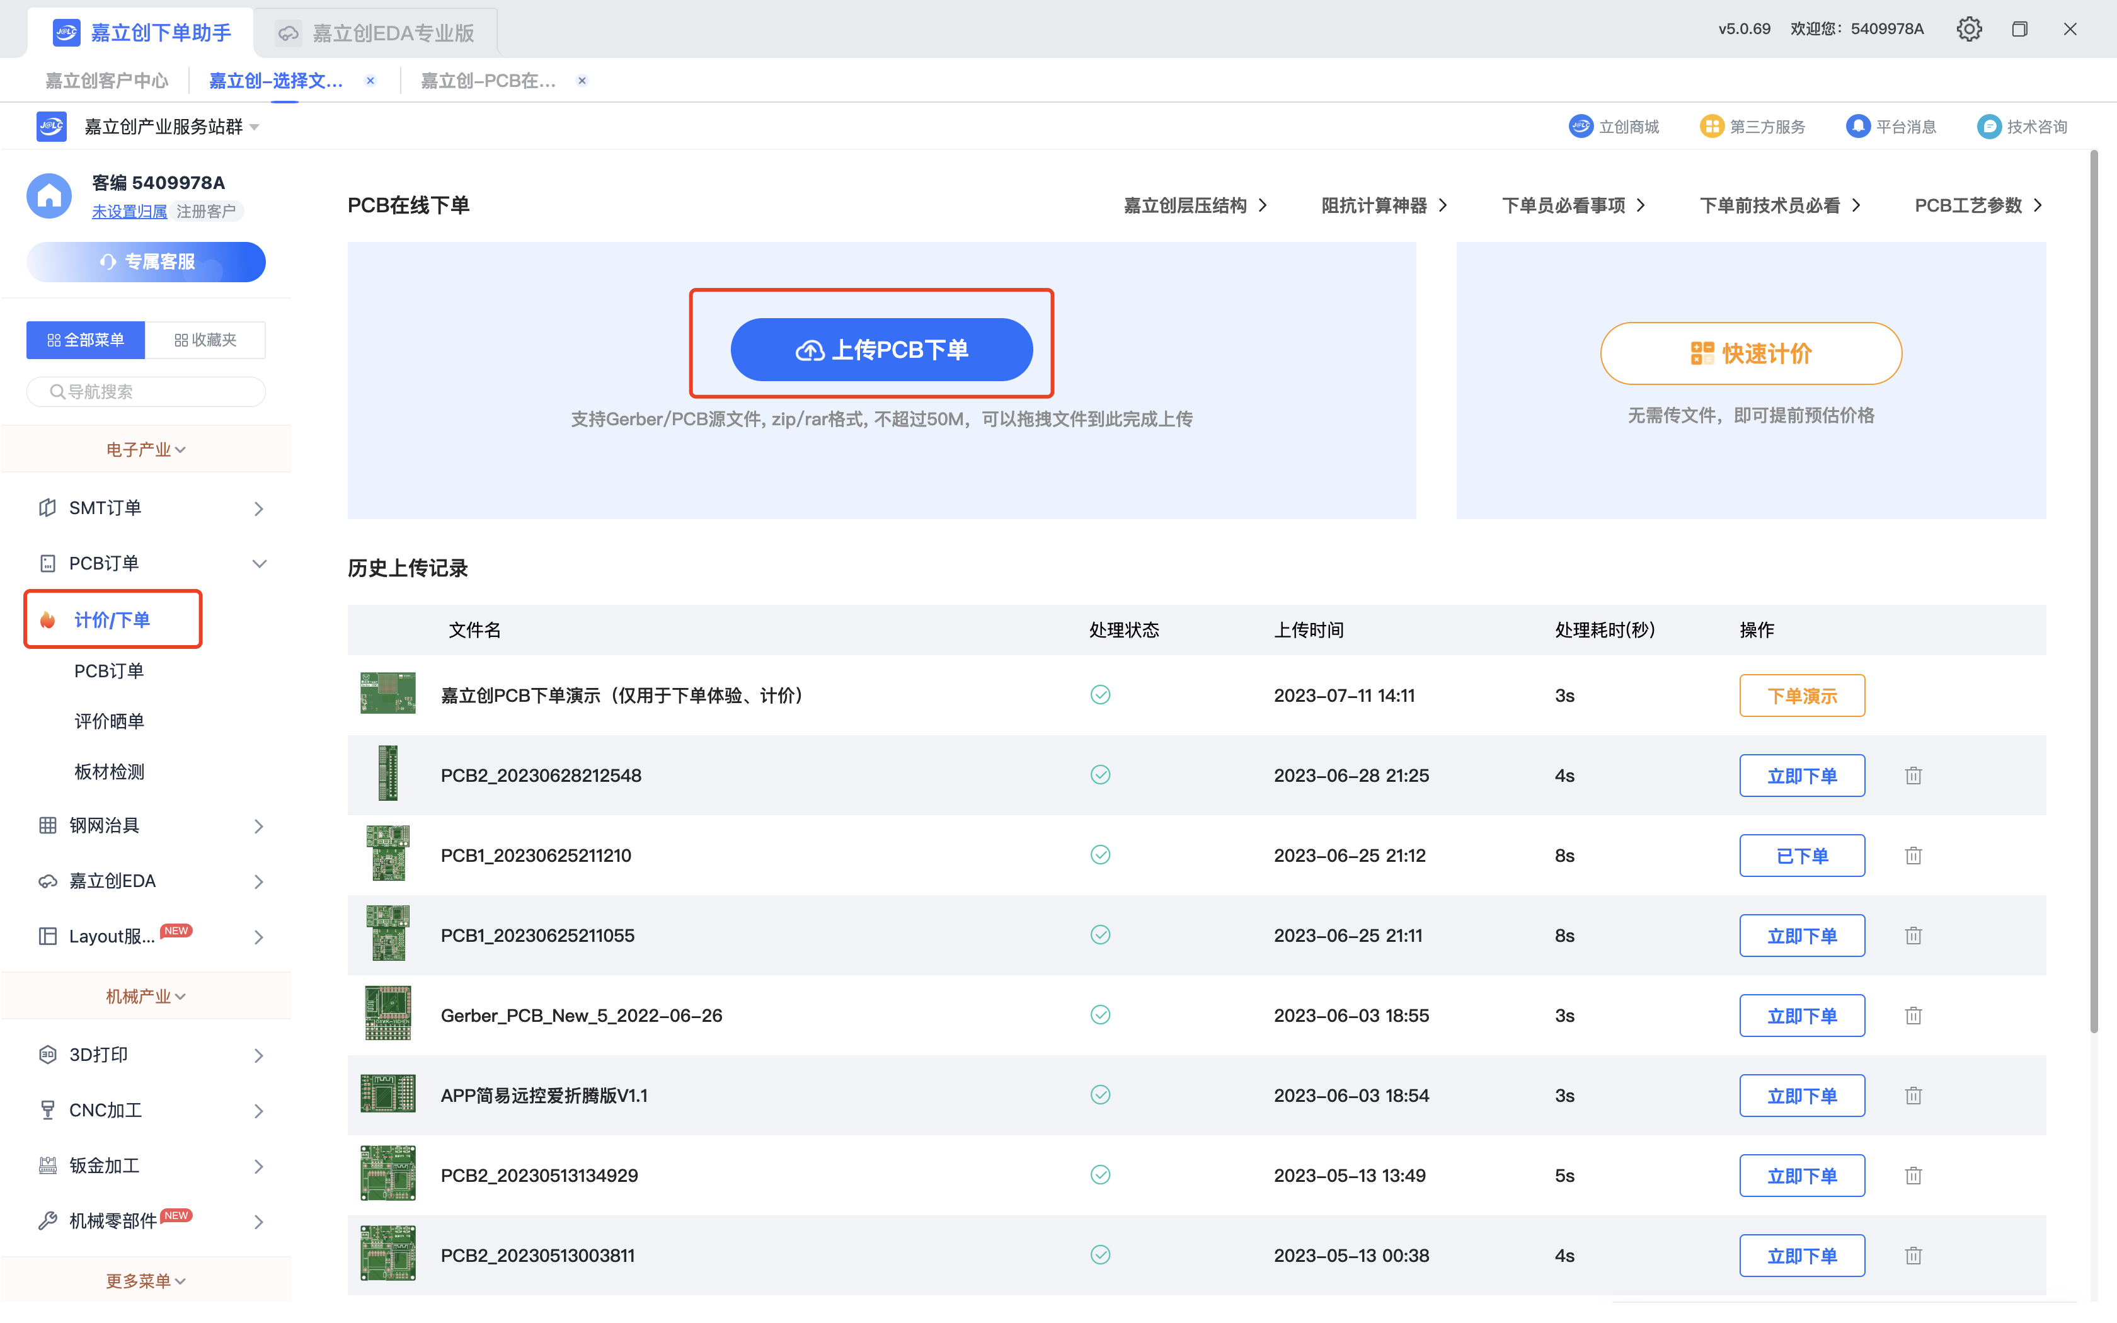Delete APP简易远控爱折腾版V1.1 record via trash icon
Viewport: 2117px width, 1323px height.
coord(1913,1096)
